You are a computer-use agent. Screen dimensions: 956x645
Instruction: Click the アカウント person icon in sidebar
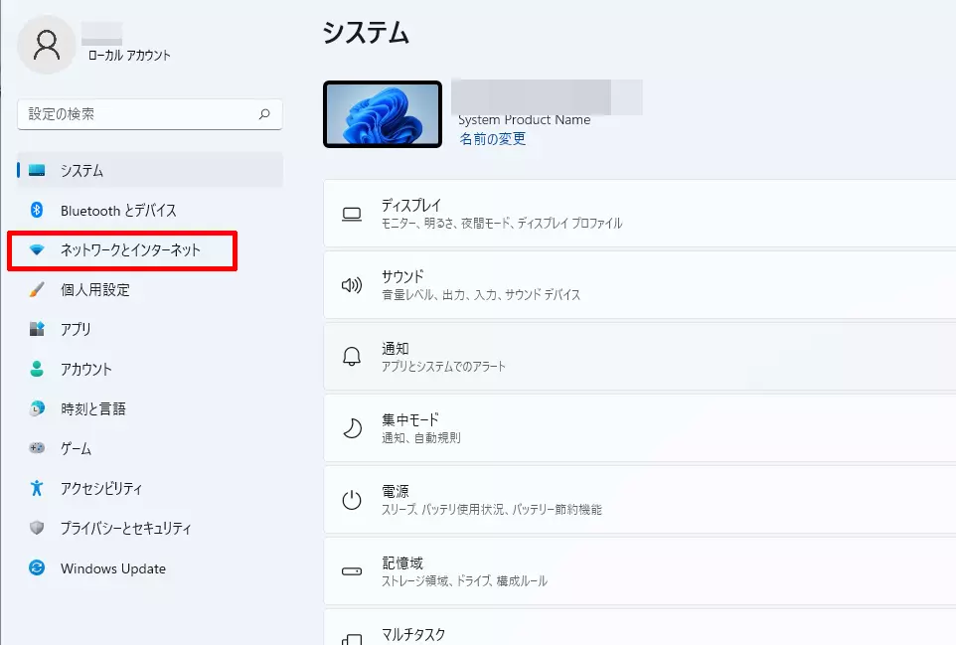point(37,369)
